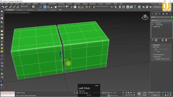Click the Undo arrow in main toolbar
The height and width of the screenshot is (97, 173).
3,7
